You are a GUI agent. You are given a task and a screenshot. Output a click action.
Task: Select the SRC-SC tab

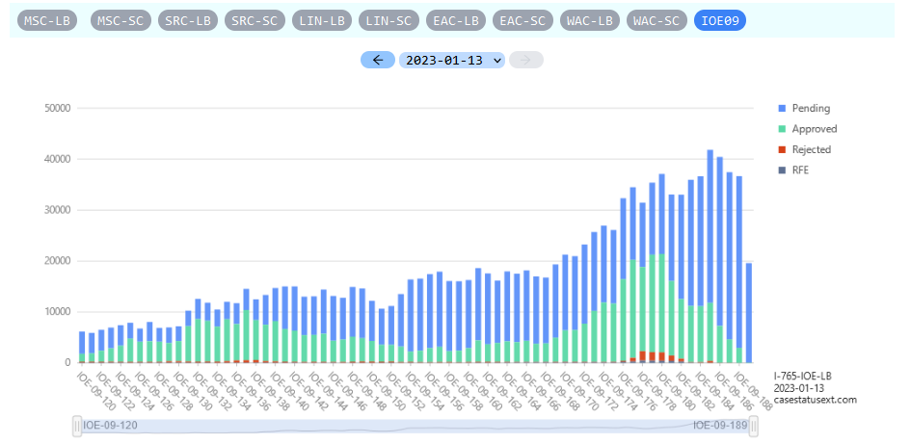coord(255,20)
